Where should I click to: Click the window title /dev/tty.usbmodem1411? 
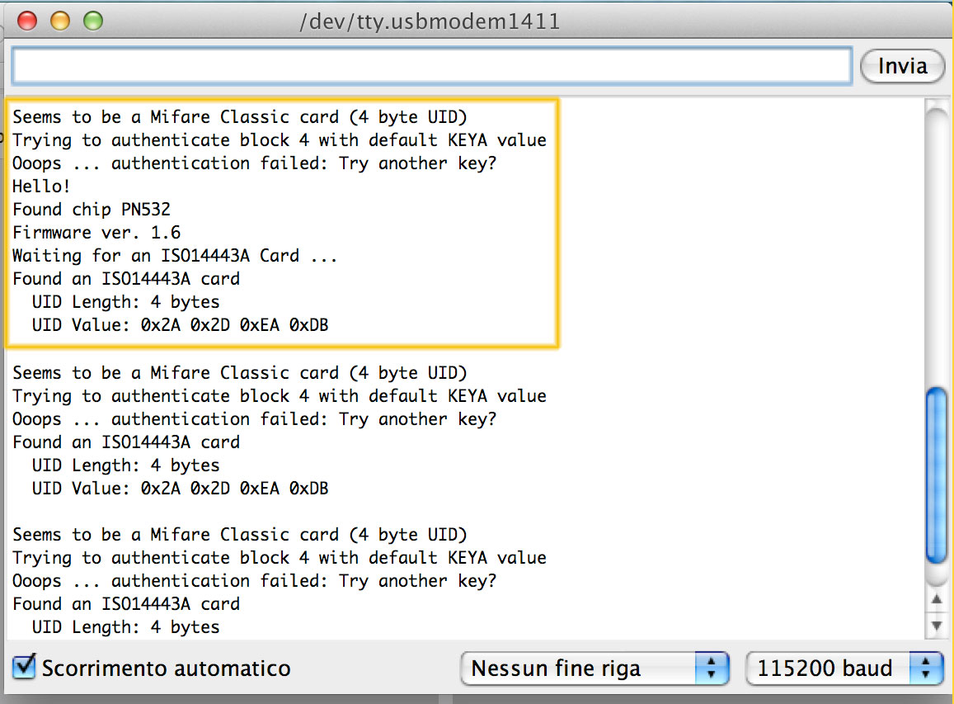coord(430,21)
